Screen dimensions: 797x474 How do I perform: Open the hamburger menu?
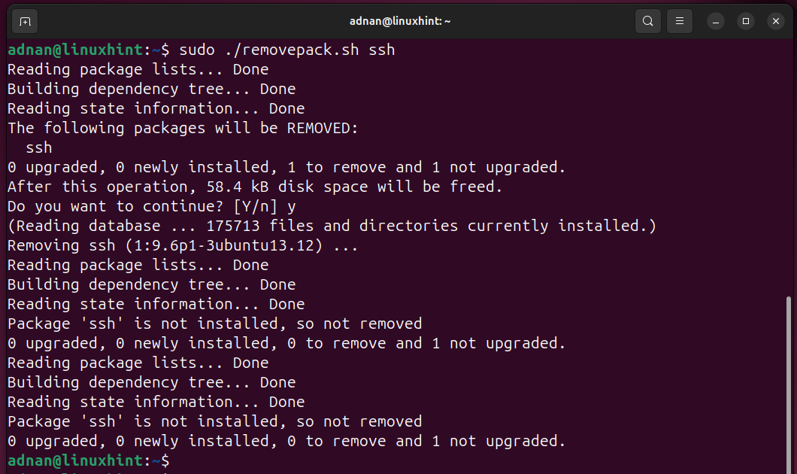(x=680, y=21)
